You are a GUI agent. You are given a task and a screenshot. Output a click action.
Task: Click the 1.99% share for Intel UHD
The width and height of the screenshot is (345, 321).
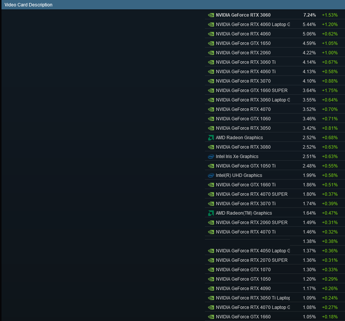(309, 175)
